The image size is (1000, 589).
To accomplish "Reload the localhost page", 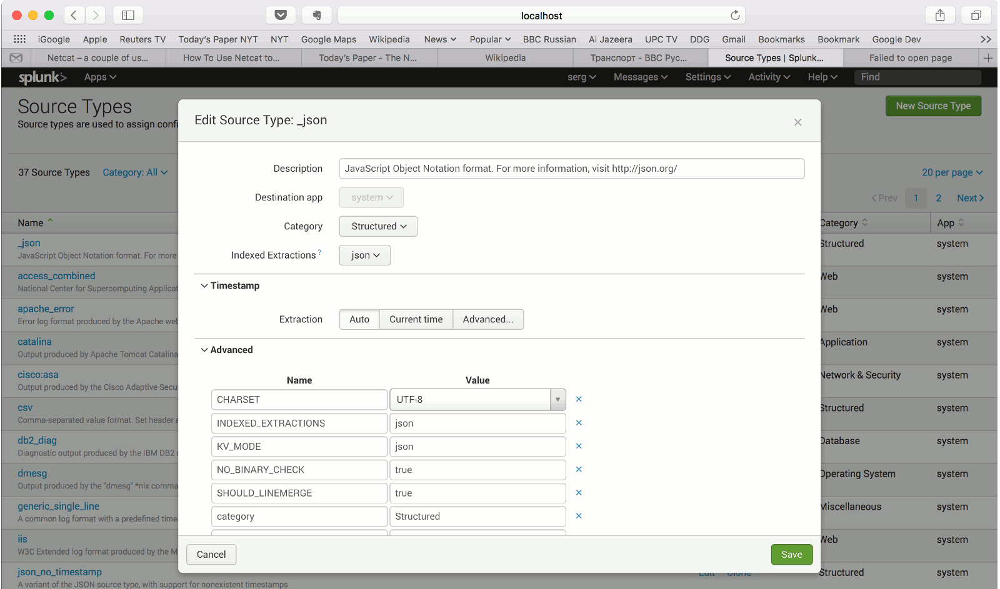I will pyautogui.click(x=735, y=15).
